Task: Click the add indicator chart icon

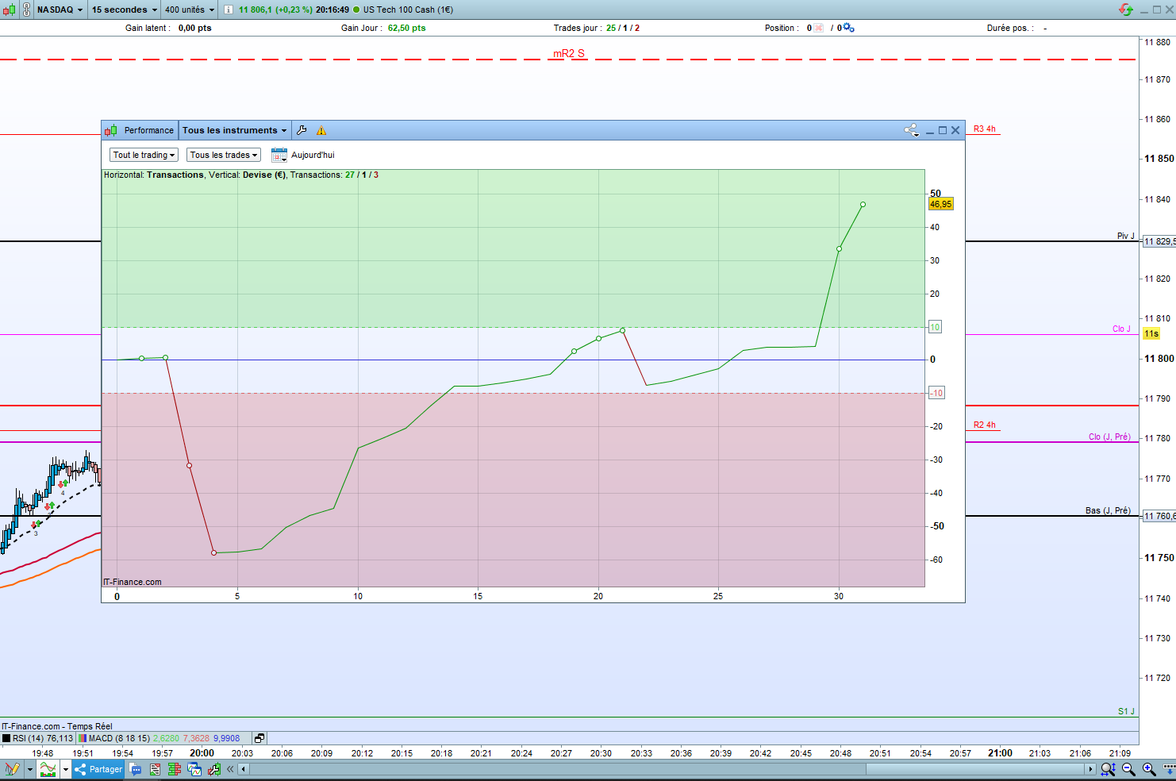Action: tap(48, 769)
